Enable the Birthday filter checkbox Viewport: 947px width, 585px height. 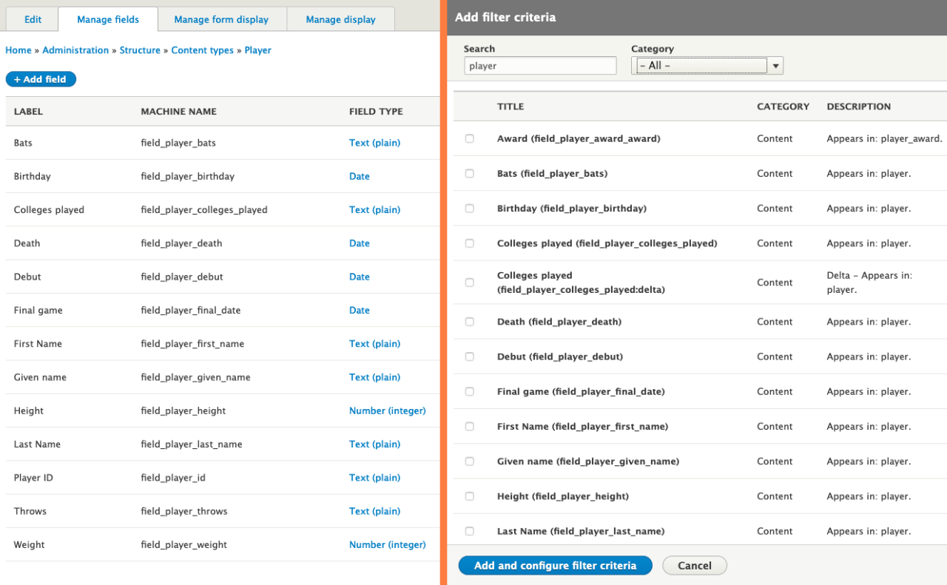[x=469, y=208]
